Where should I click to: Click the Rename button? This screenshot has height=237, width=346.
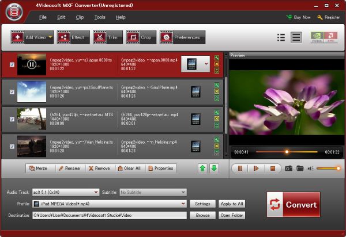tap(70, 169)
